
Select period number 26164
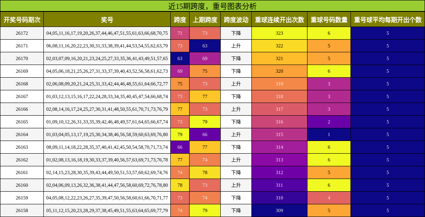click(22, 134)
